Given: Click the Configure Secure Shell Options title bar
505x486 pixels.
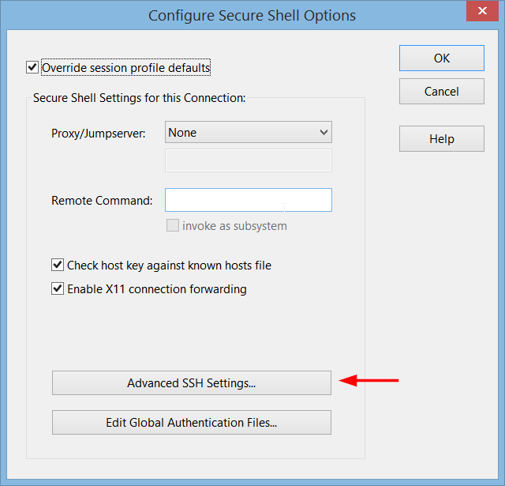Looking at the screenshot, I should coord(252,15).
